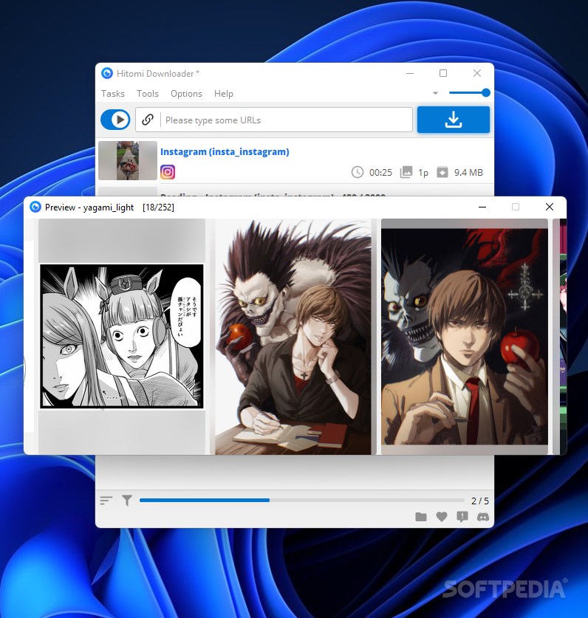Click the link icon in URL field
Image resolution: width=588 pixels, height=618 pixels.
[x=148, y=120]
